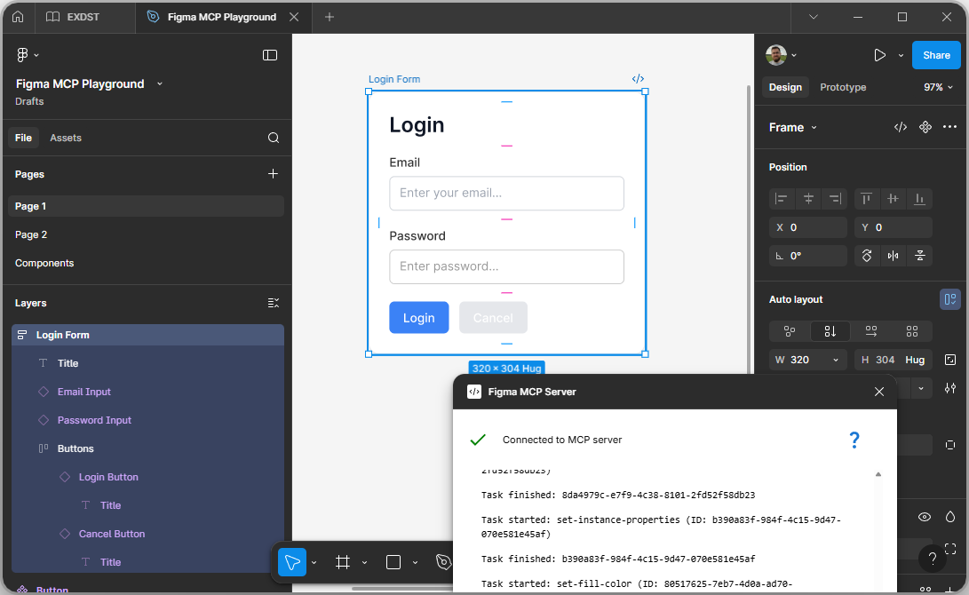
Task: Select the Pen tool
Action: 442,561
